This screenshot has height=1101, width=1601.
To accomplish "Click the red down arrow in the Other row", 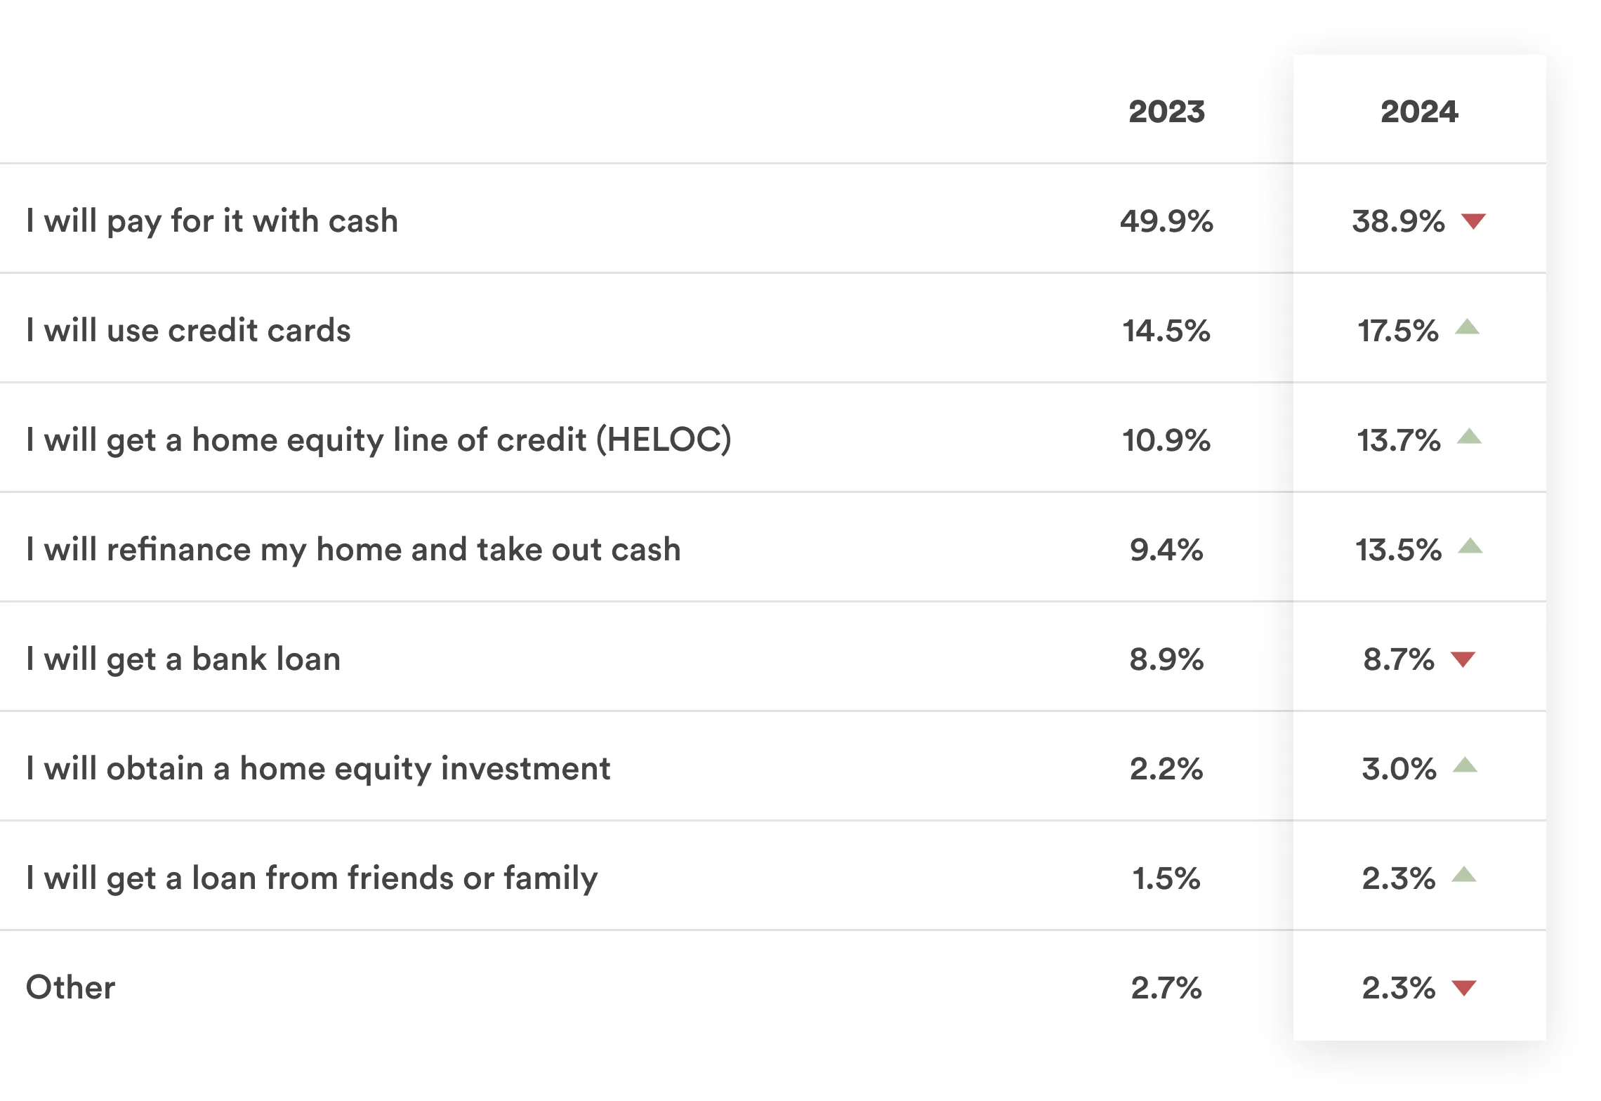I will pyautogui.click(x=1464, y=988).
